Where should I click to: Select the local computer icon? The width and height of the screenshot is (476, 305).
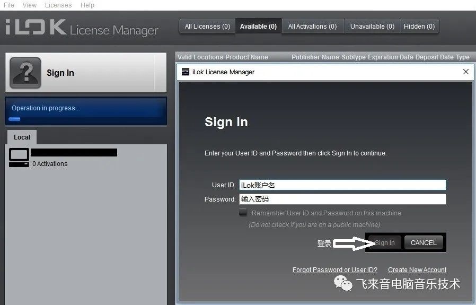click(x=19, y=158)
